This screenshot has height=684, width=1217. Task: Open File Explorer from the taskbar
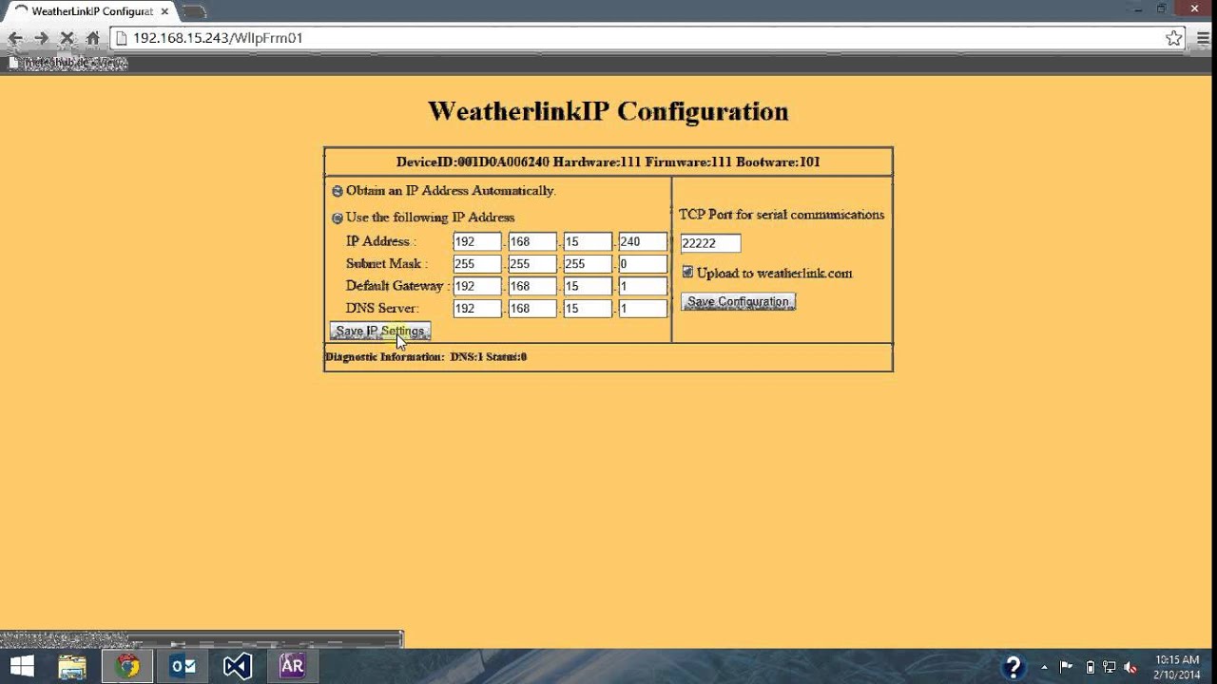pyautogui.click(x=72, y=666)
